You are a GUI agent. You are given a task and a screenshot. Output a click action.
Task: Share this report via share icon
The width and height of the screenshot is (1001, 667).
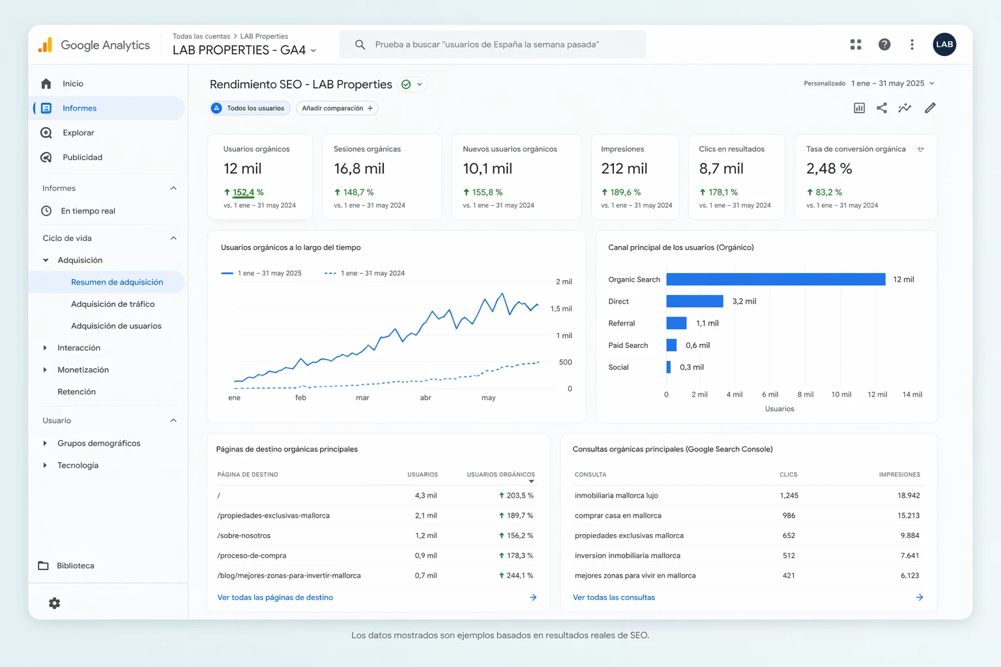882,108
